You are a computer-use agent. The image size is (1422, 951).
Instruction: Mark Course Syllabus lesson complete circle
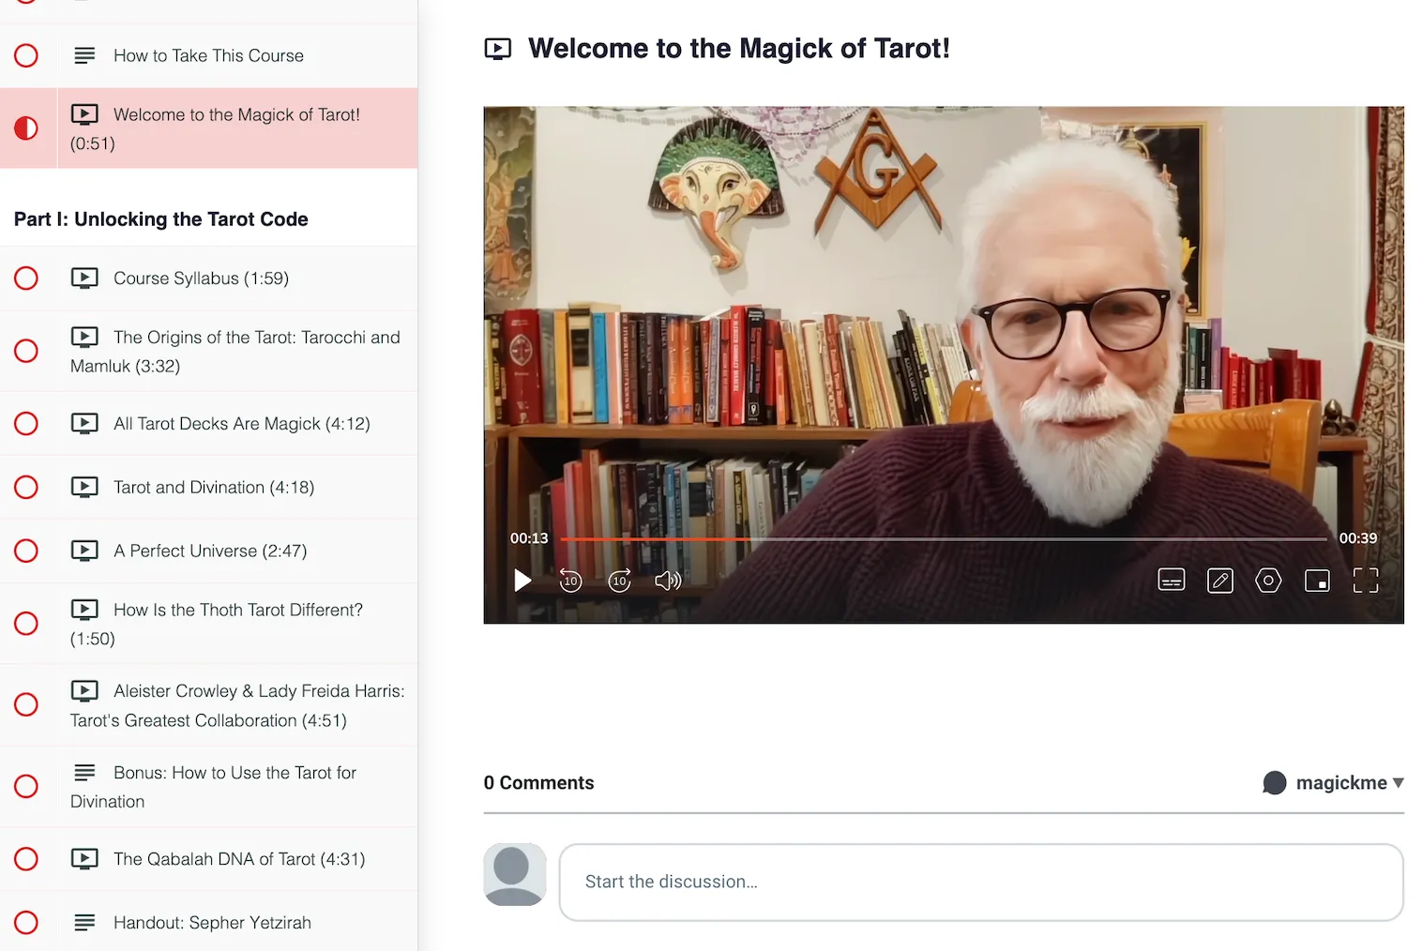click(26, 279)
